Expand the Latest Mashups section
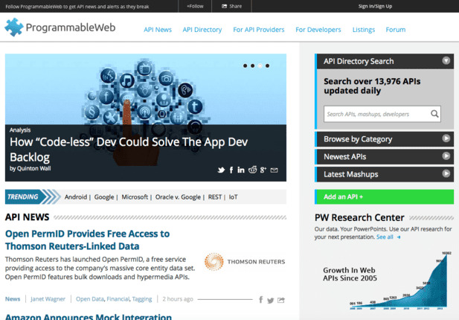Screen dimensions: 459x320 tap(446, 174)
